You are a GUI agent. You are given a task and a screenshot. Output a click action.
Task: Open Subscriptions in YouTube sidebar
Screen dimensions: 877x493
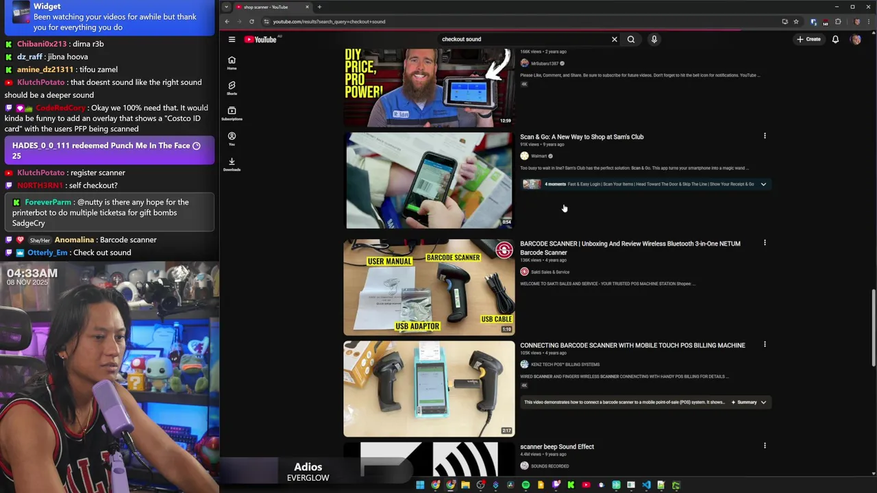[x=232, y=114]
